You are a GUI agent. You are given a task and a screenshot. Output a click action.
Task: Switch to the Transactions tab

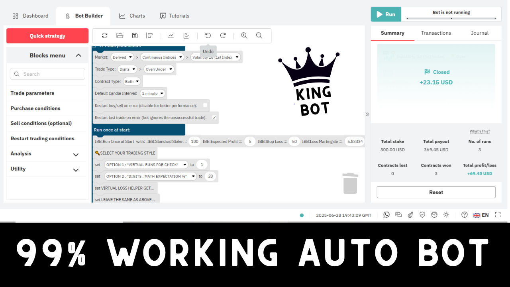436,33
